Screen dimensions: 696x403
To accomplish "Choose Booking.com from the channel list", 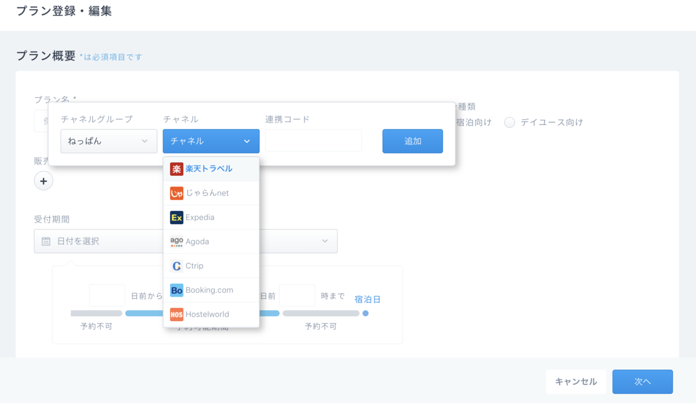I will click(209, 290).
